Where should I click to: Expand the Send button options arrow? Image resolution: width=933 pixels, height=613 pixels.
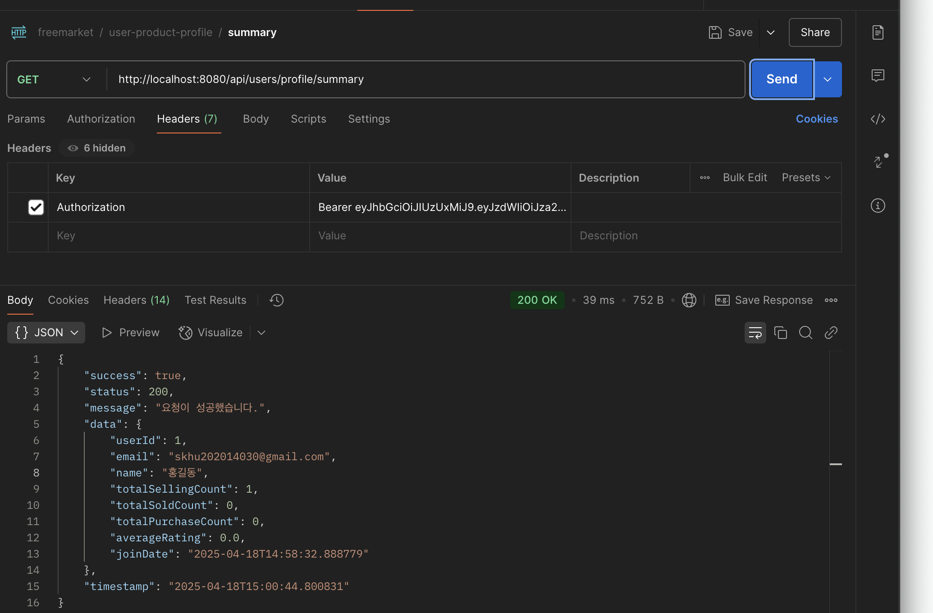coord(828,80)
